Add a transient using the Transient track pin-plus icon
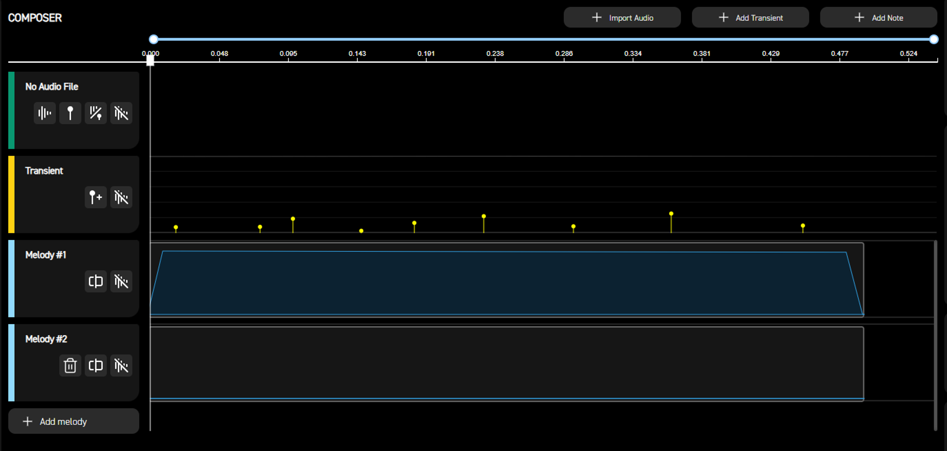 96,197
